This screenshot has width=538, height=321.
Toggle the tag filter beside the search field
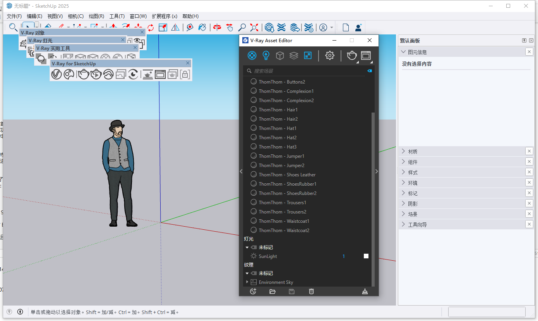coord(370,71)
